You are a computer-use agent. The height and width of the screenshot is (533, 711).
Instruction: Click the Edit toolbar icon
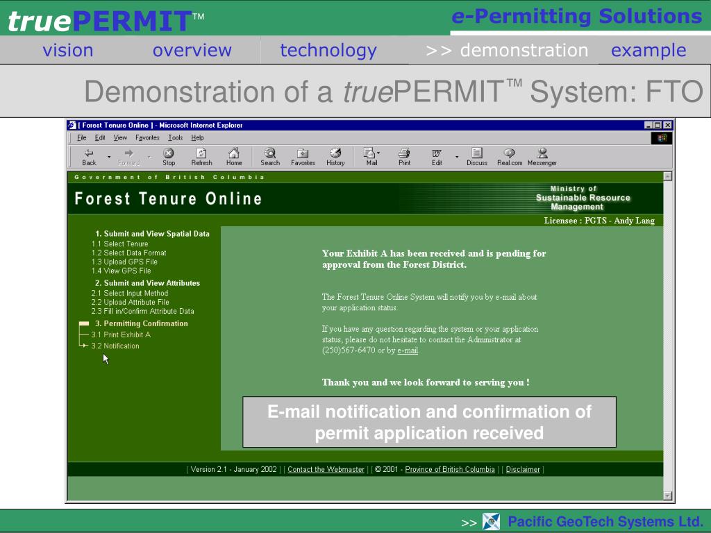[437, 157]
